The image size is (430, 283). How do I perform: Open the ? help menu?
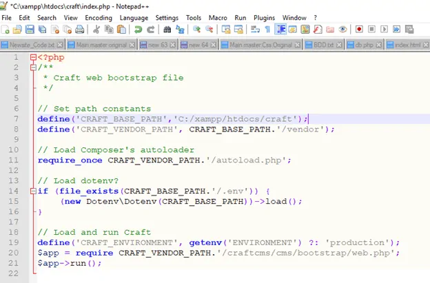tap(316, 18)
